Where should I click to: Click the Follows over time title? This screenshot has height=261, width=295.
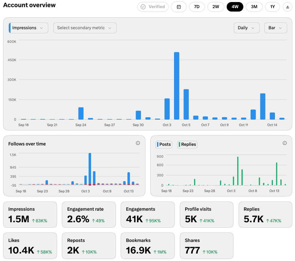point(27,144)
